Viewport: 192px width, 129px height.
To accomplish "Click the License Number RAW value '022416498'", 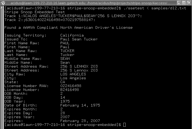I will pyautogui.click(x=71, y=86).
